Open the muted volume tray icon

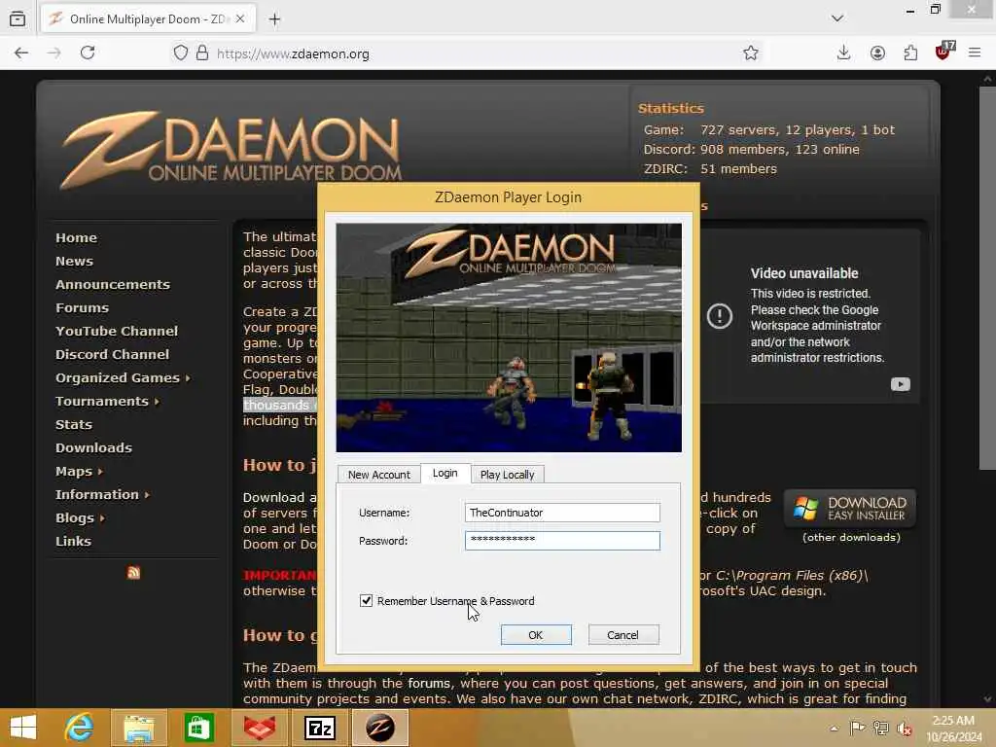tap(905, 728)
